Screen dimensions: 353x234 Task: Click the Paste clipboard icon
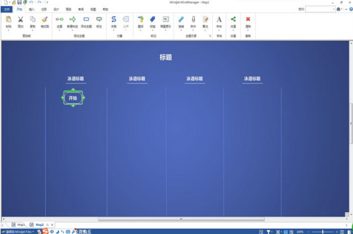tap(9, 19)
